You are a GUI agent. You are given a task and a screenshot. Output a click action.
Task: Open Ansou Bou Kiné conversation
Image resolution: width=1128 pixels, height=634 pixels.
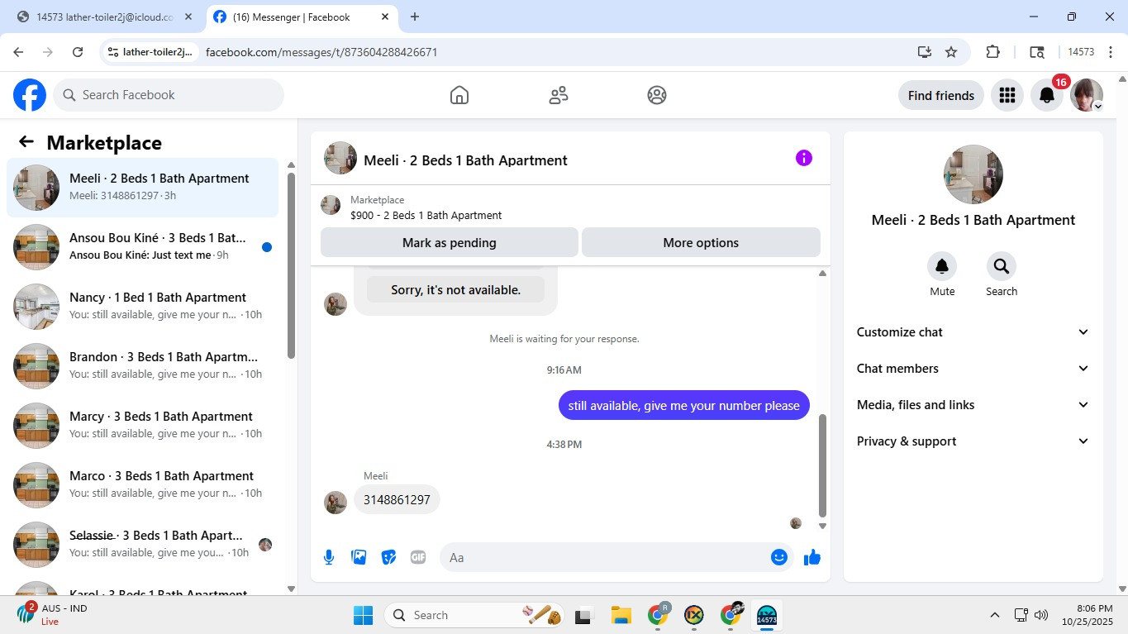tap(143, 247)
